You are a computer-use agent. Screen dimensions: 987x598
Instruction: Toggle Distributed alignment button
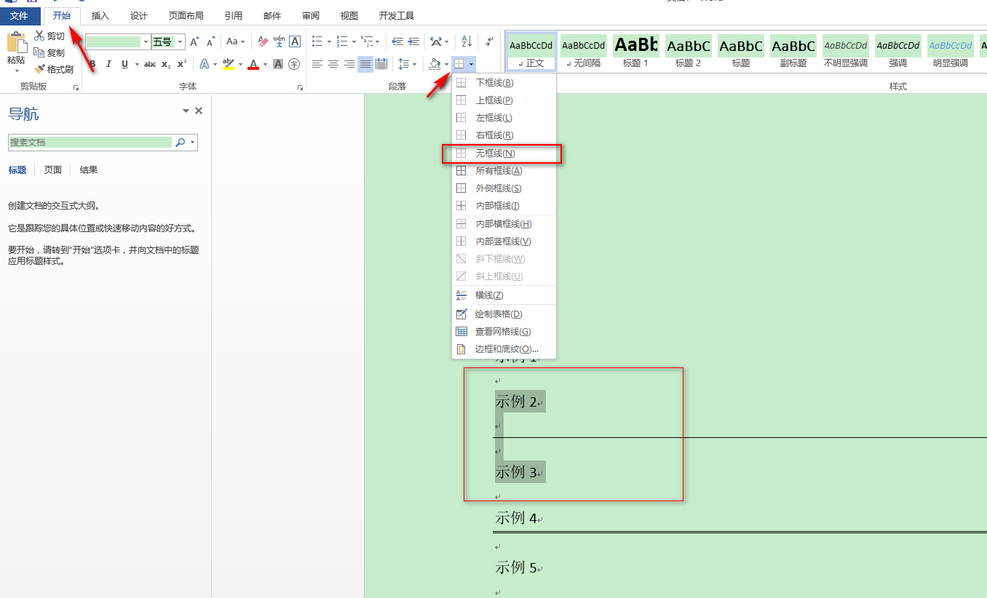[x=381, y=64]
